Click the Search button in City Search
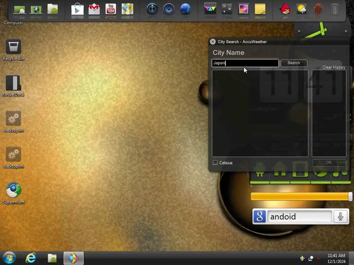The width and height of the screenshot is (354, 265). [294, 63]
